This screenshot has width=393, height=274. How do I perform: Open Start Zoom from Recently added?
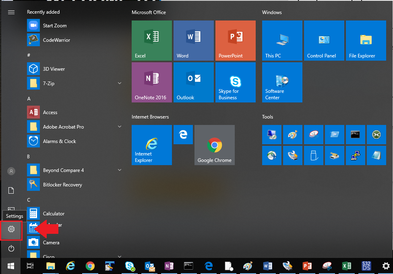click(74, 25)
